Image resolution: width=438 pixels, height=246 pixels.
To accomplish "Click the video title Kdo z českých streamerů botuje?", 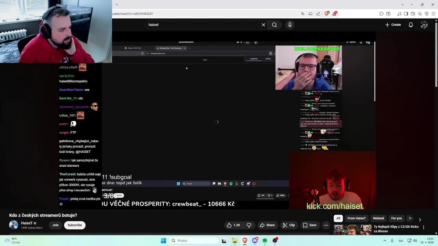I will coord(43,215).
